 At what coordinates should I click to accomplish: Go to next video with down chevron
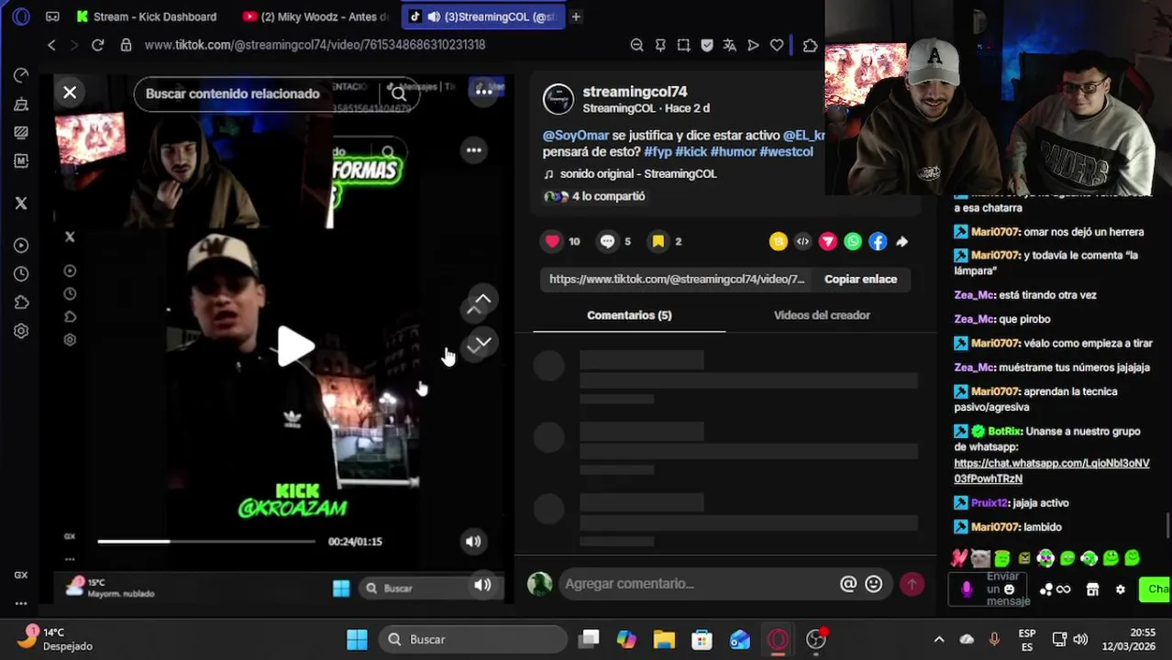pyautogui.click(x=482, y=342)
